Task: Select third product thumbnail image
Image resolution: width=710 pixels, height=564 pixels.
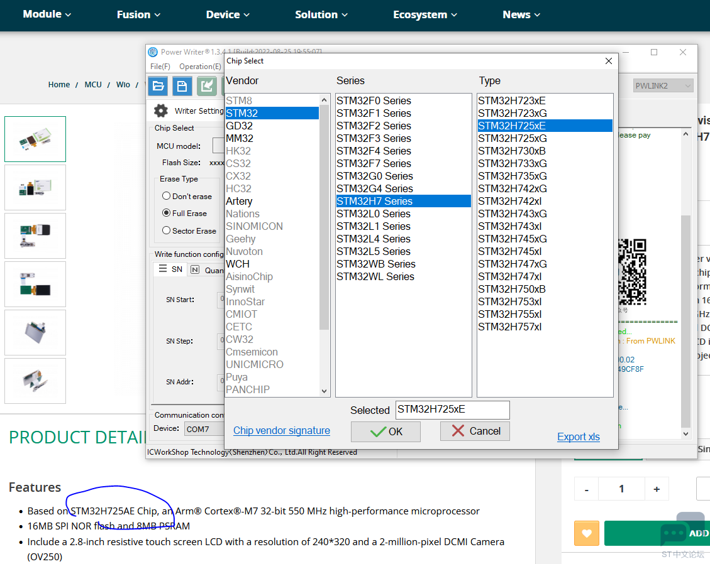Action: [x=35, y=236]
